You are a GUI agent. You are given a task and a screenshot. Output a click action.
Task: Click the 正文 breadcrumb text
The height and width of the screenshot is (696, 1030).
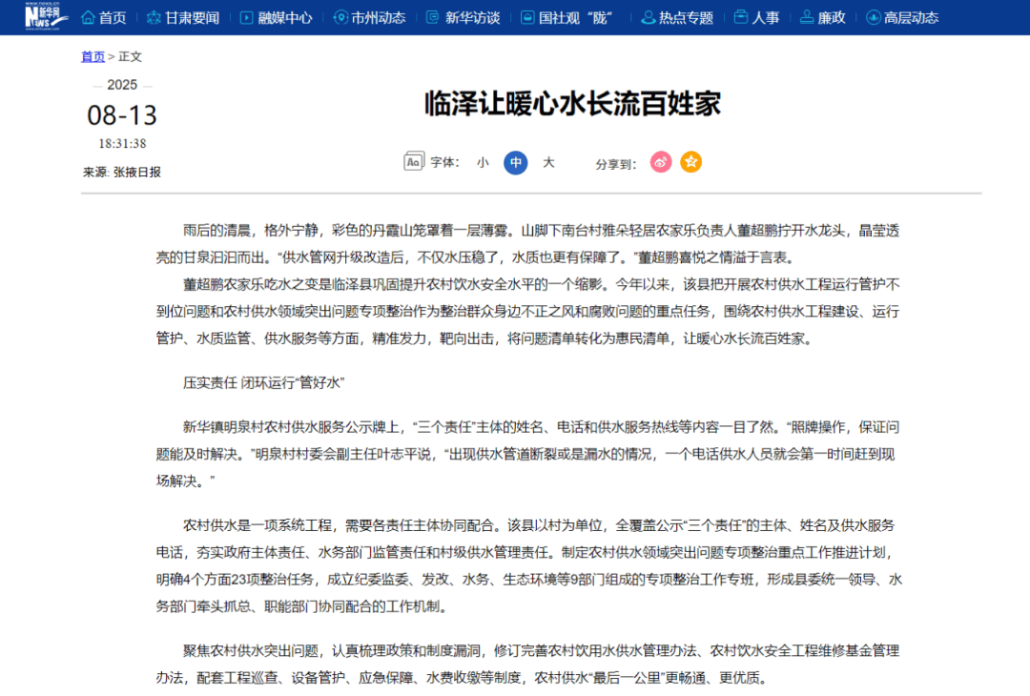[130, 56]
